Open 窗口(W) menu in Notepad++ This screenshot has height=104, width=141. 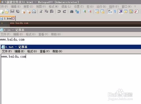coord(127,6)
